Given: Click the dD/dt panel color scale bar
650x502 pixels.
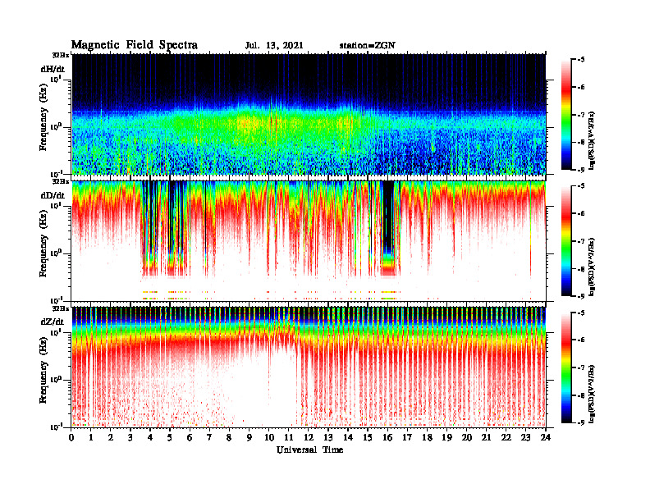Looking at the screenshot, I should [x=566, y=241].
